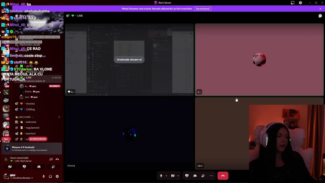
Task: Open the Misiune 6 % finalizată quest card
Action: point(32,148)
